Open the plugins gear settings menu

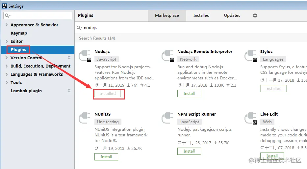255,15
